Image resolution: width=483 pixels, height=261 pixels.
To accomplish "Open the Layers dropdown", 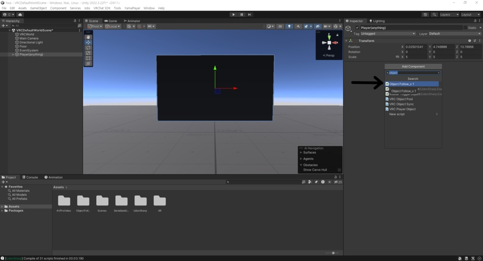I will 449,15.
